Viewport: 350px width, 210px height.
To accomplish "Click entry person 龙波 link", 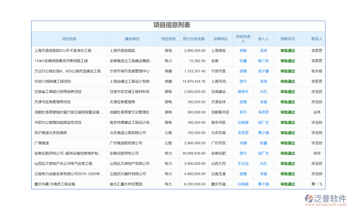I will click(x=263, y=50).
